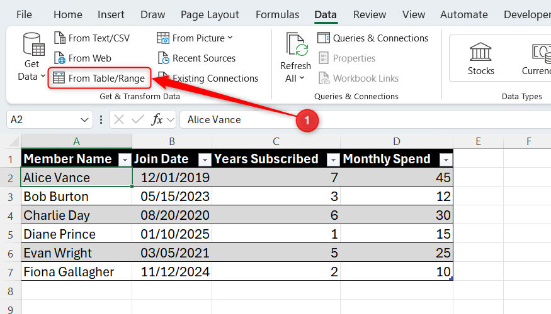The width and height of the screenshot is (551, 314).
Task: Select the date 11/12/2024 cell
Action: click(172, 272)
